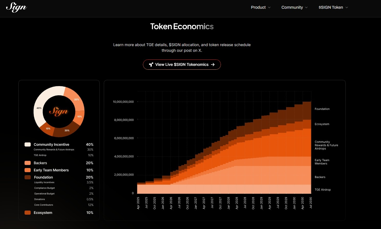Click the TGE Airdrop label beside the chart
Viewport: 381px width, 229px height.
pos(323,190)
